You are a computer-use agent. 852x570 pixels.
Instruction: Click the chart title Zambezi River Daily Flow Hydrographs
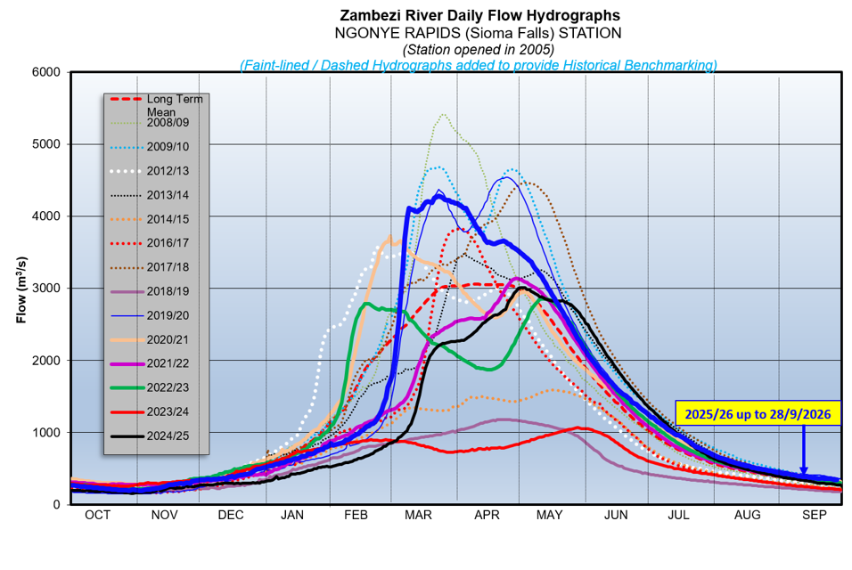tap(479, 15)
